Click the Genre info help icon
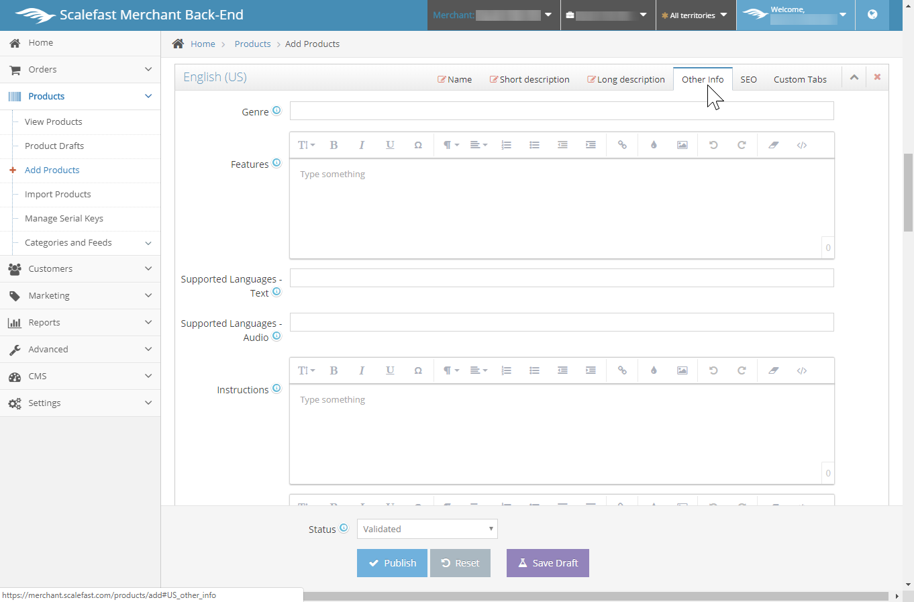Screen dimensions: 914x602 click(x=276, y=111)
